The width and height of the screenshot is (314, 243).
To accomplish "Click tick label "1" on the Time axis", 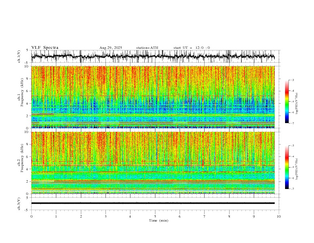I will click(x=56, y=216).
